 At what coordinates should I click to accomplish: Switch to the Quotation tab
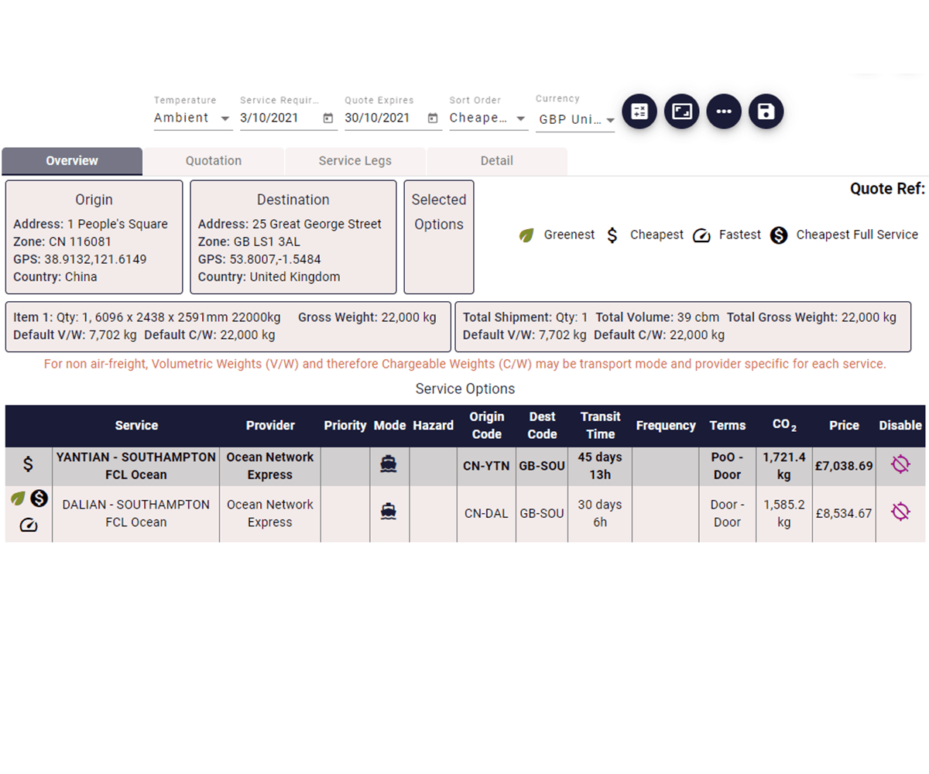(x=213, y=161)
